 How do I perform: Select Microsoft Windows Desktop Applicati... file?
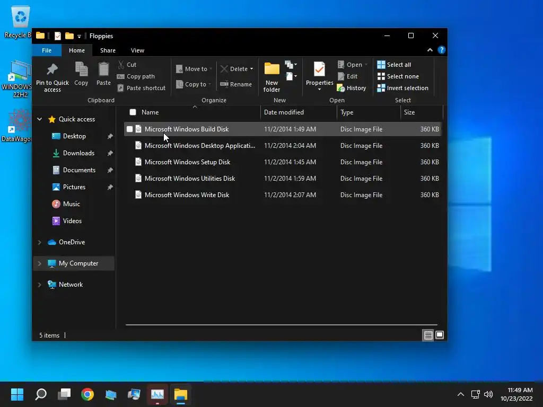(x=283, y=146)
